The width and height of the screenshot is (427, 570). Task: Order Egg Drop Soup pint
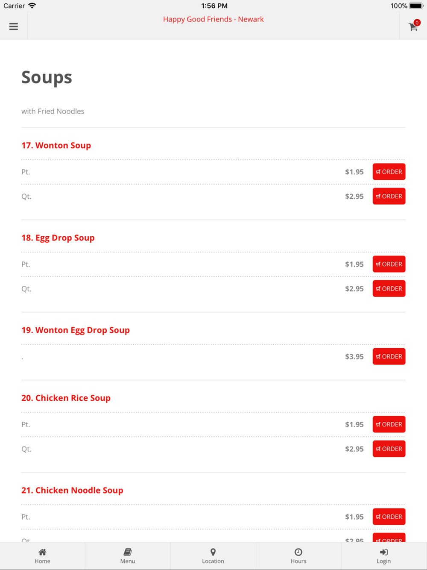389,264
